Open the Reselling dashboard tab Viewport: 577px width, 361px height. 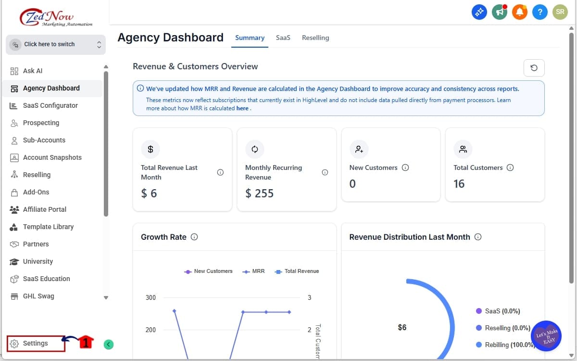coord(315,38)
